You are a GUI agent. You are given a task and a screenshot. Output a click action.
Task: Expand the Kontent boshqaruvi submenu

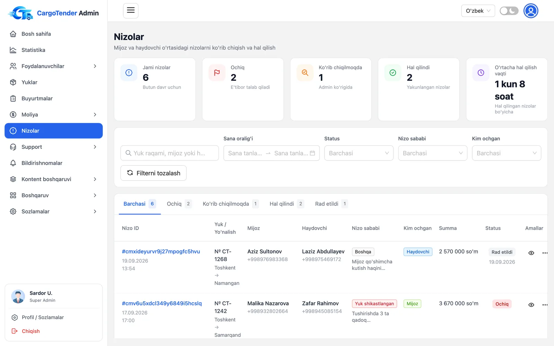pos(54,179)
